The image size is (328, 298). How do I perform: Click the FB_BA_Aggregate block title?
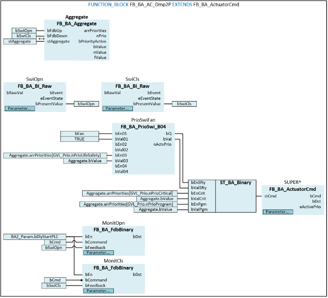(x=76, y=23)
